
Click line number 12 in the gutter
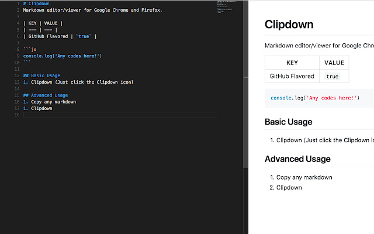(17, 75)
